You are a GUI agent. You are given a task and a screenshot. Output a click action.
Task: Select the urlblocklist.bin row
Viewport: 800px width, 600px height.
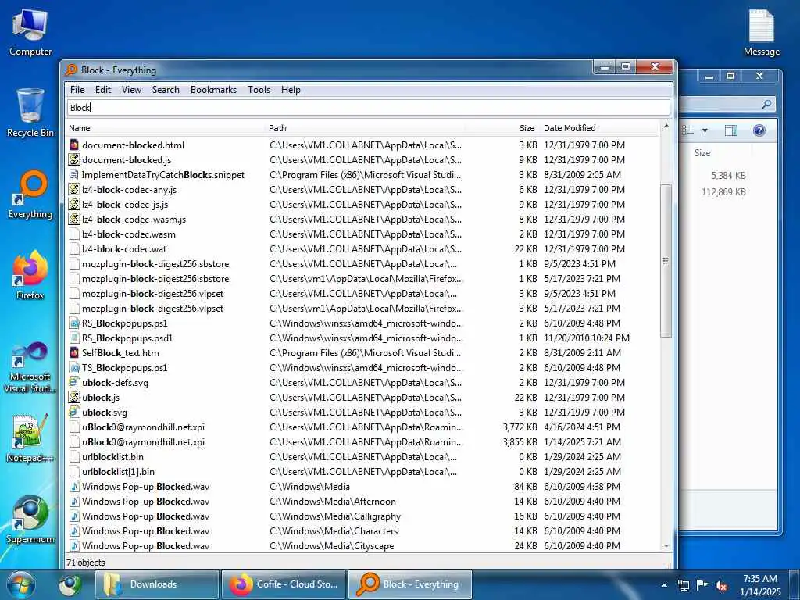[363, 456]
